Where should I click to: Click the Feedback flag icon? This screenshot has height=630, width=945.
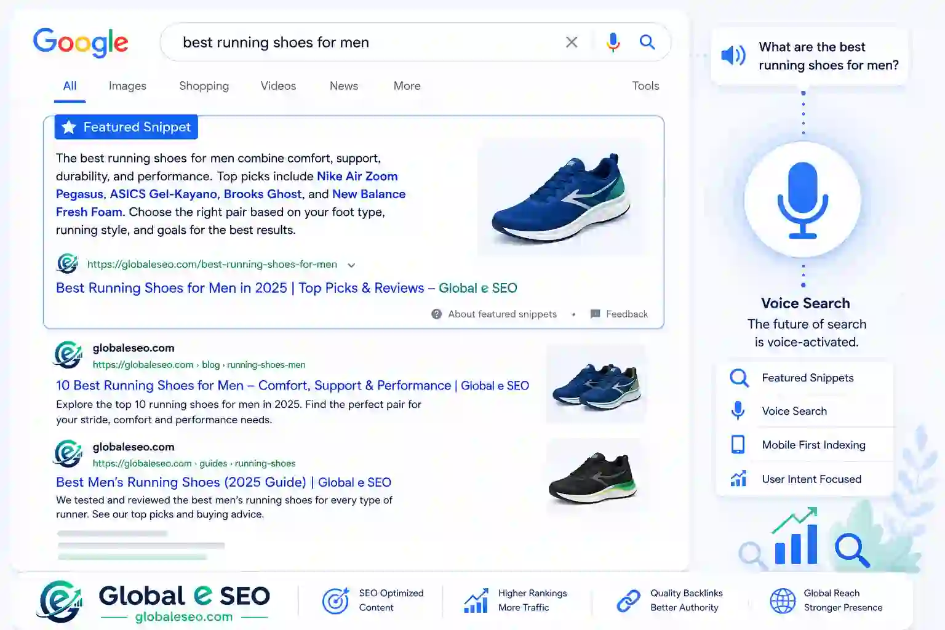pos(595,314)
